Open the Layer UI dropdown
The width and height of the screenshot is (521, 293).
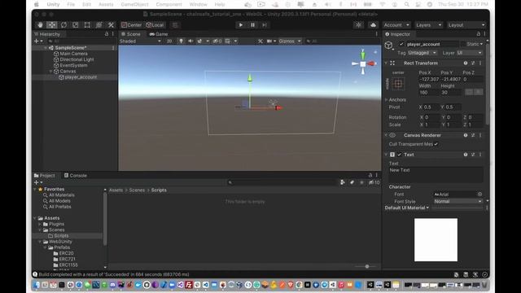click(x=470, y=53)
